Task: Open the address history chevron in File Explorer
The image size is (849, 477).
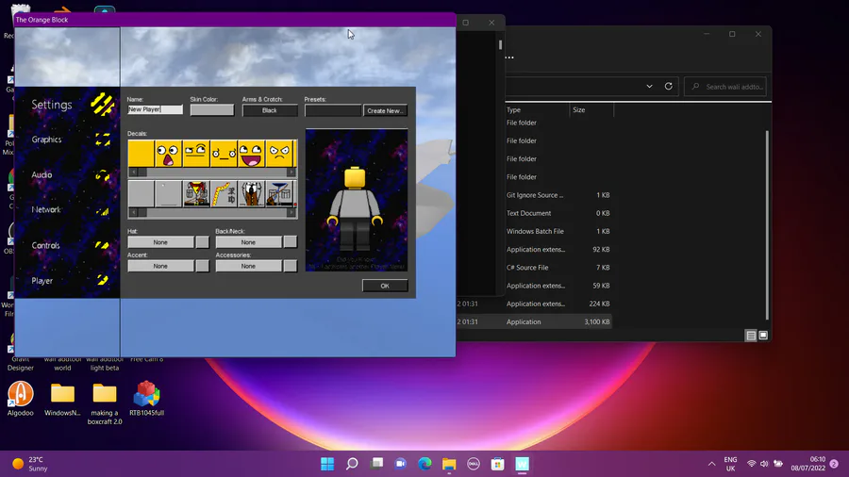Action: (x=649, y=87)
